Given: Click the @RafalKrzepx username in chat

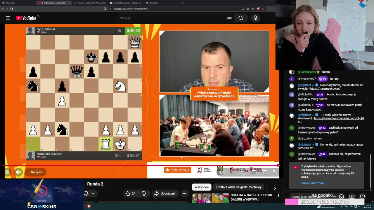Looking at the screenshot, I should tap(307, 72).
